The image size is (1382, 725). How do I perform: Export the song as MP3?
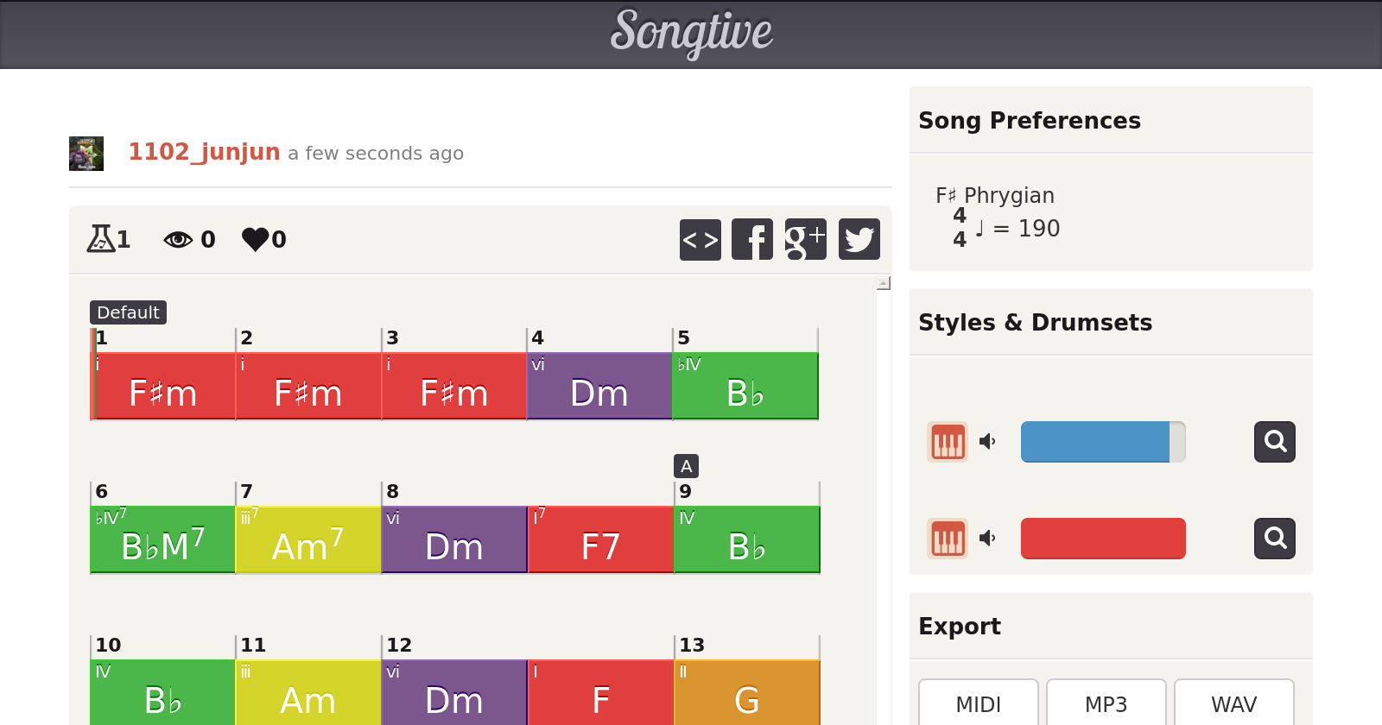(1106, 704)
